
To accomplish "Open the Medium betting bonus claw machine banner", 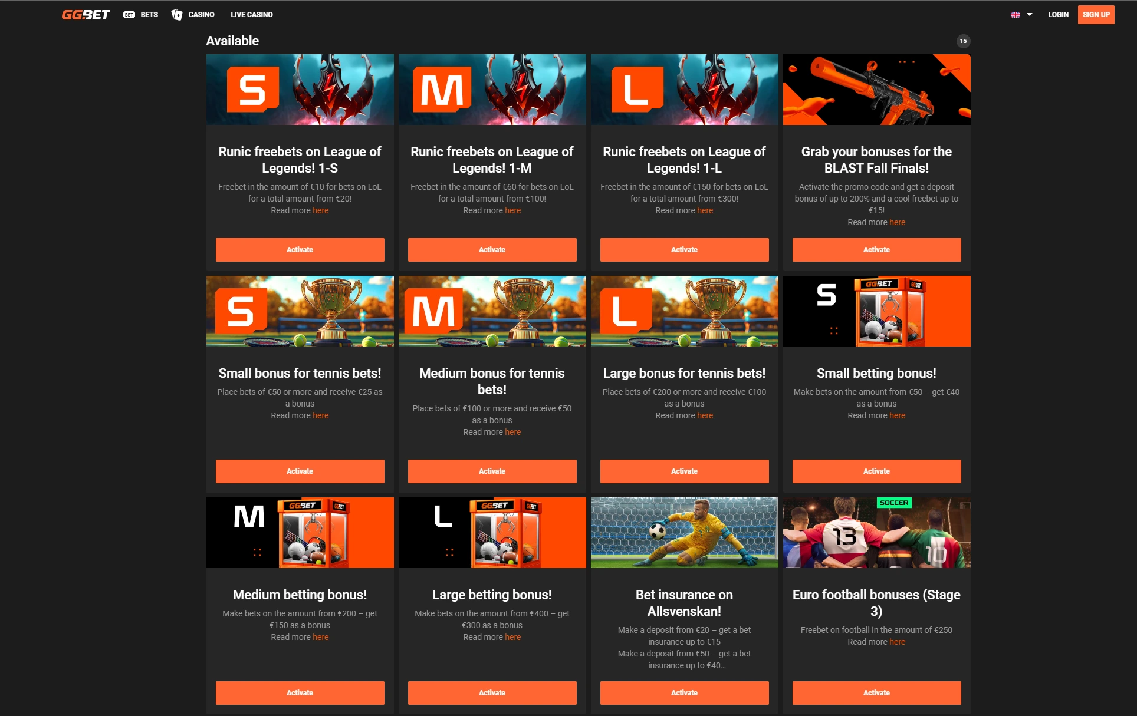I will [x=300, y=533].
